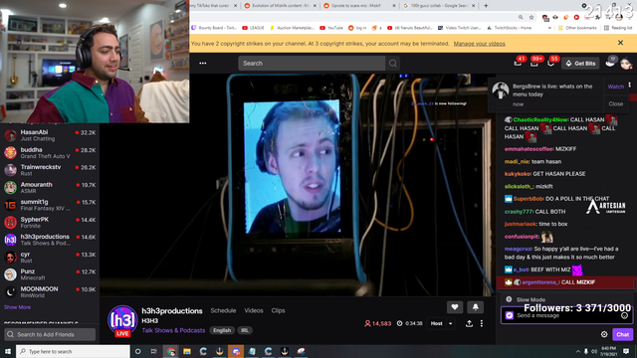Viewport: 637px width, 358px height.
Task: Switch to Evolution of Mizkifs content tab
Action: (x=280, y=6)
